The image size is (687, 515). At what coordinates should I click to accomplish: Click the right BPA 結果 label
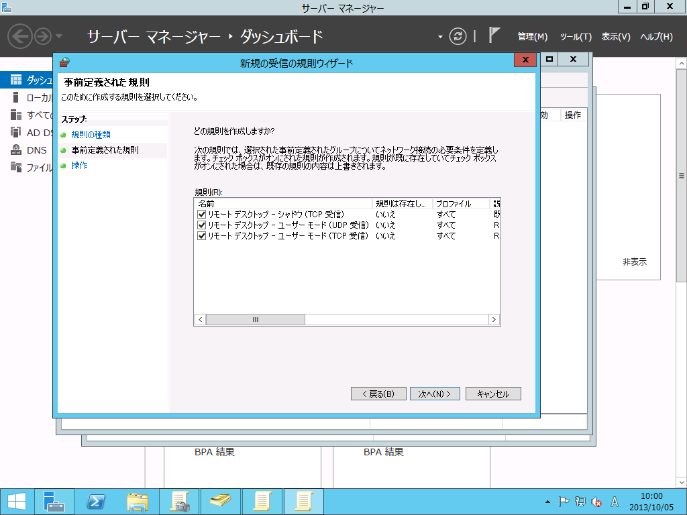pos(383,452)
